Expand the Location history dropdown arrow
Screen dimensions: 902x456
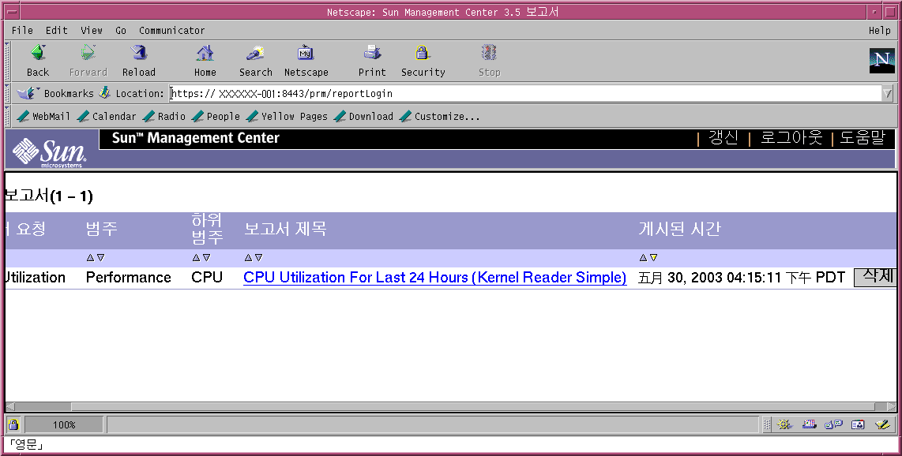tap(888, 93)
